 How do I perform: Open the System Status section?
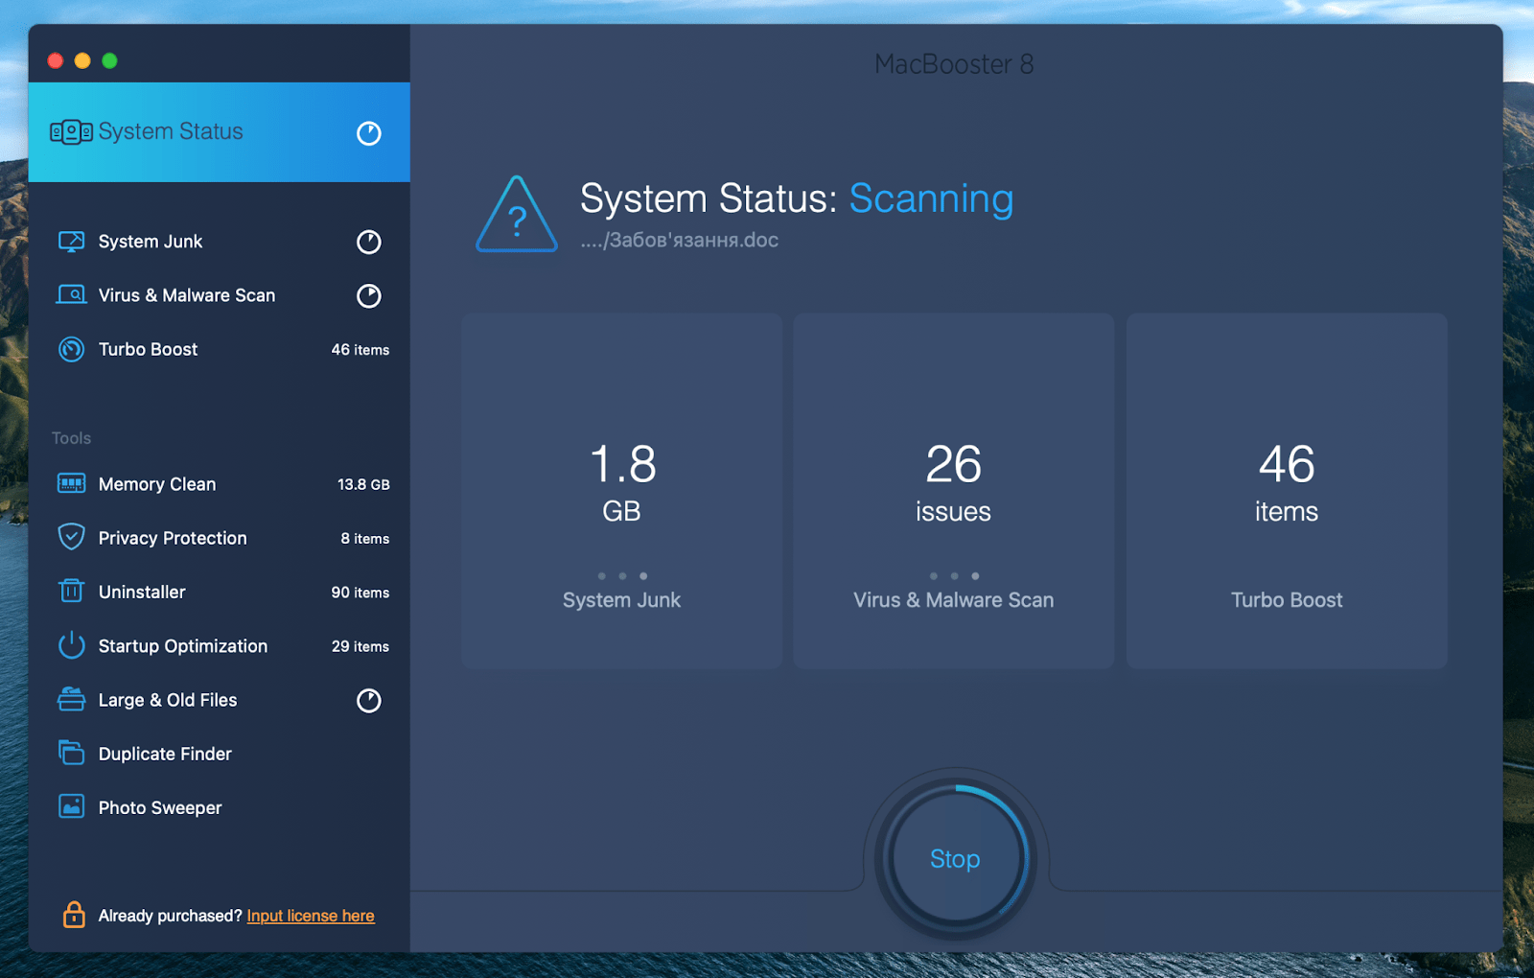tap(220, 132)
